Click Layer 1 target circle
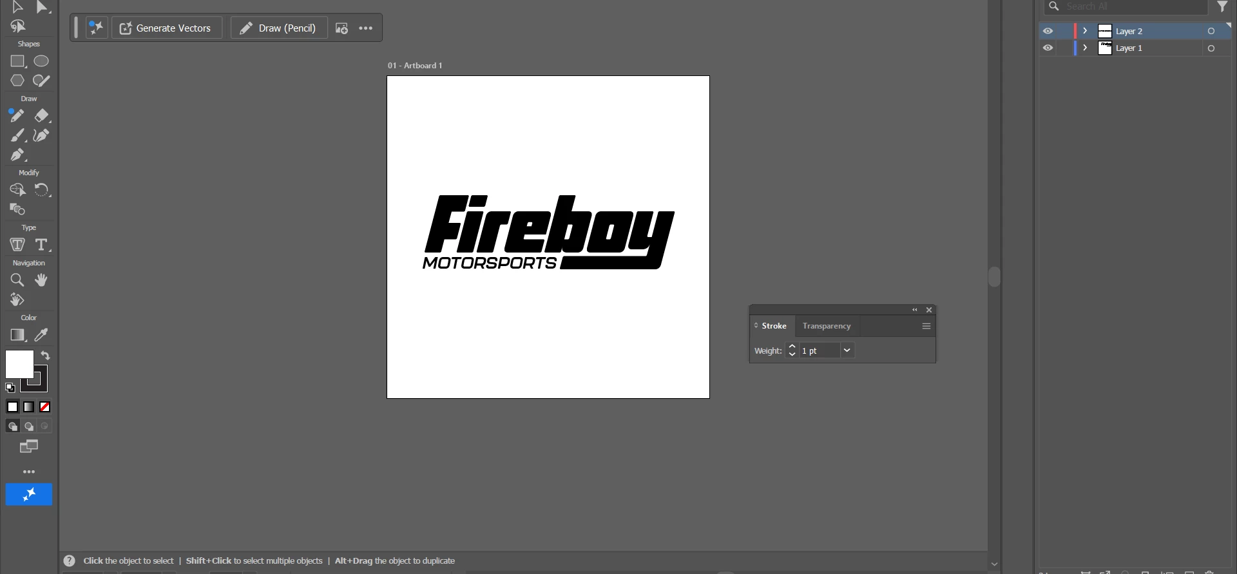The height and width of the screenshot is (574, 1237). click(x=1211, y=48)
